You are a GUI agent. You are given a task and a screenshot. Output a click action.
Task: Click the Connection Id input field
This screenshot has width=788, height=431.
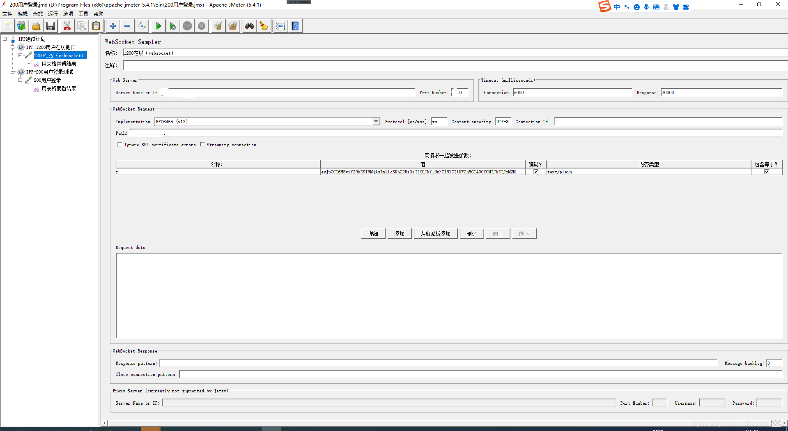click(x=668, y=122)
